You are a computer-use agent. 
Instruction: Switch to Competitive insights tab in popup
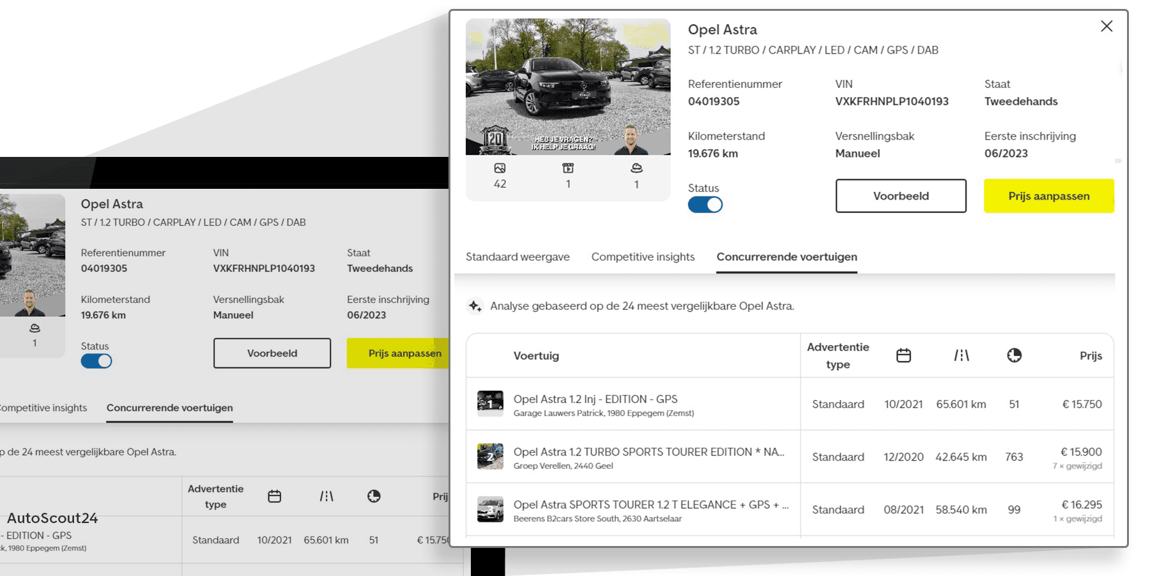643,256
